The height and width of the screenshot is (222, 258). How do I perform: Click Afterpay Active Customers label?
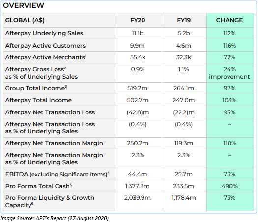click(46, 46)
